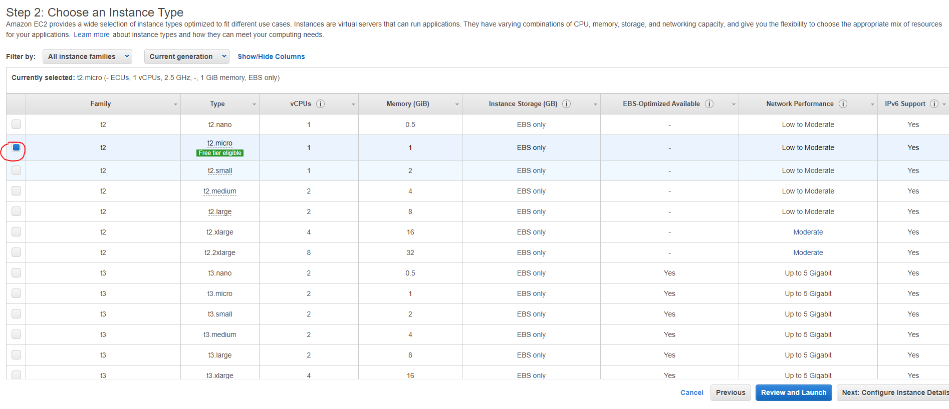Open the Family column sort arrow

(x=175, y=104)
